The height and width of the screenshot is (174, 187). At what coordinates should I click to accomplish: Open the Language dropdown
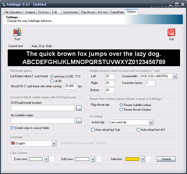click(x=54, y=143)
